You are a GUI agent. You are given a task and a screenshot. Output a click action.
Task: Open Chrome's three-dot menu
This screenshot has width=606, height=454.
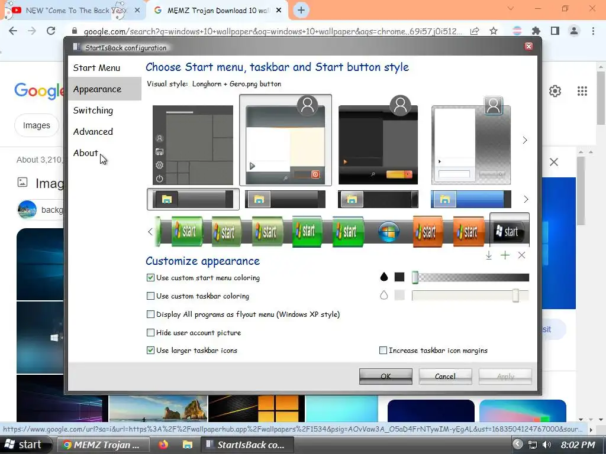(x=593, y=31)
